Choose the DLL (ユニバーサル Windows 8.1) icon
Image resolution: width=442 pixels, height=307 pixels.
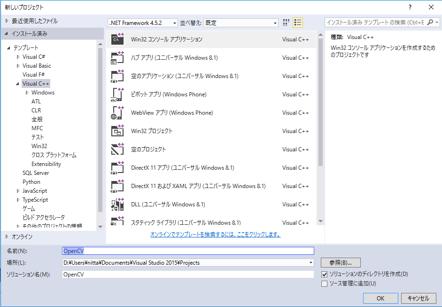click(117, 205)
